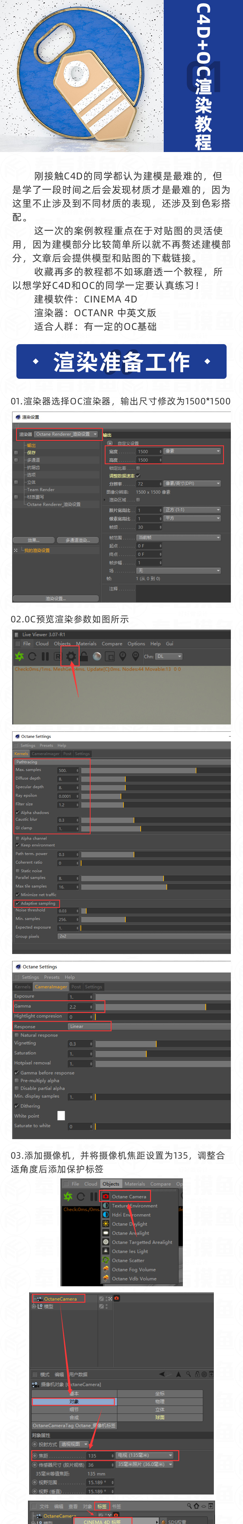Choose Octane Vdb Volume from the Objects menu
The image size is (243, 1524).
(x=134, y=1278)
